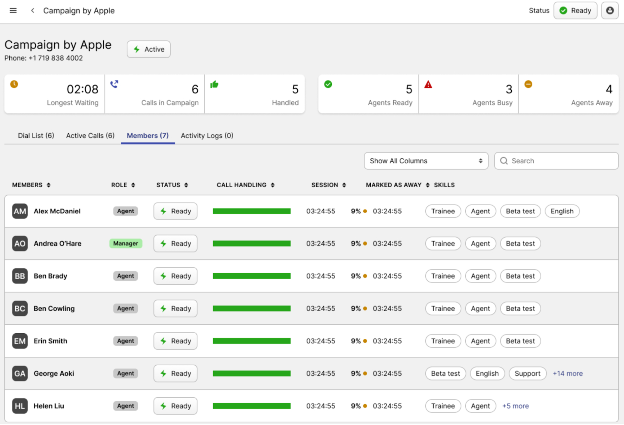Viewport: 624px width, 425px height.
Task: Open the Show All Columns dropdown
Action: click(426, 161)
